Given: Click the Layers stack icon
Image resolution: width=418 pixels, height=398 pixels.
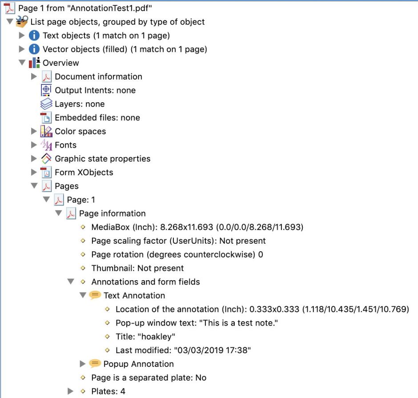Looking at the screenshot, I should (46, 104).
